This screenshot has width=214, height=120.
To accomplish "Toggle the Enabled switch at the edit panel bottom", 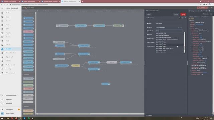I will pyautogui.click(x=149, y=115).
